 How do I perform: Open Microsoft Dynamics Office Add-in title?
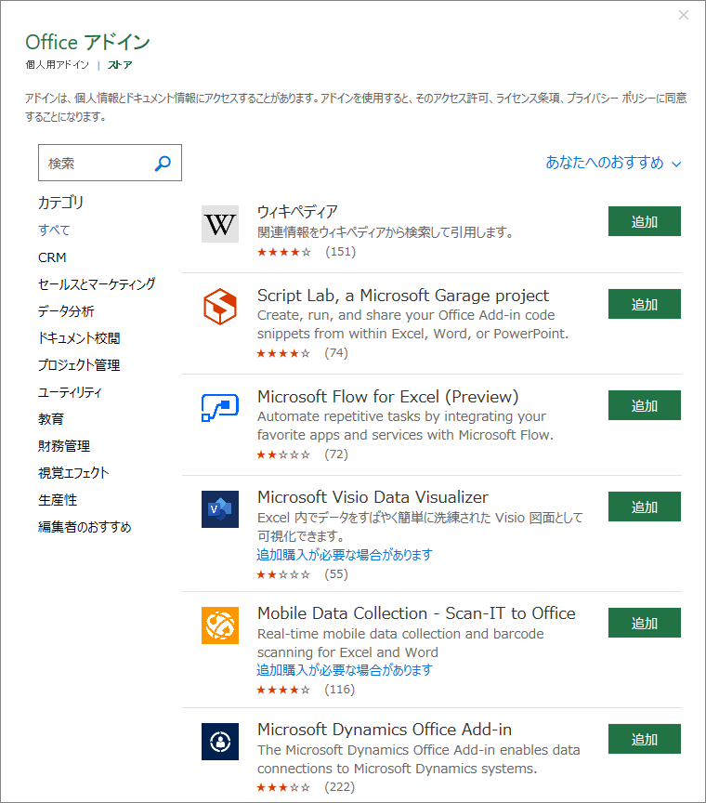[385, 730]
